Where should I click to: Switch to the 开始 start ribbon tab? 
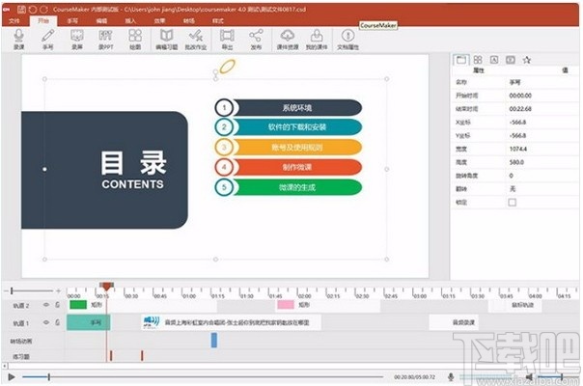(x=43, y=21)
